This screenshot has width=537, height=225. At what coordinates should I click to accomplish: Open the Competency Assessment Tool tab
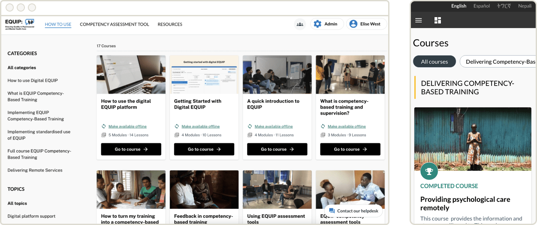pos(114,24)
